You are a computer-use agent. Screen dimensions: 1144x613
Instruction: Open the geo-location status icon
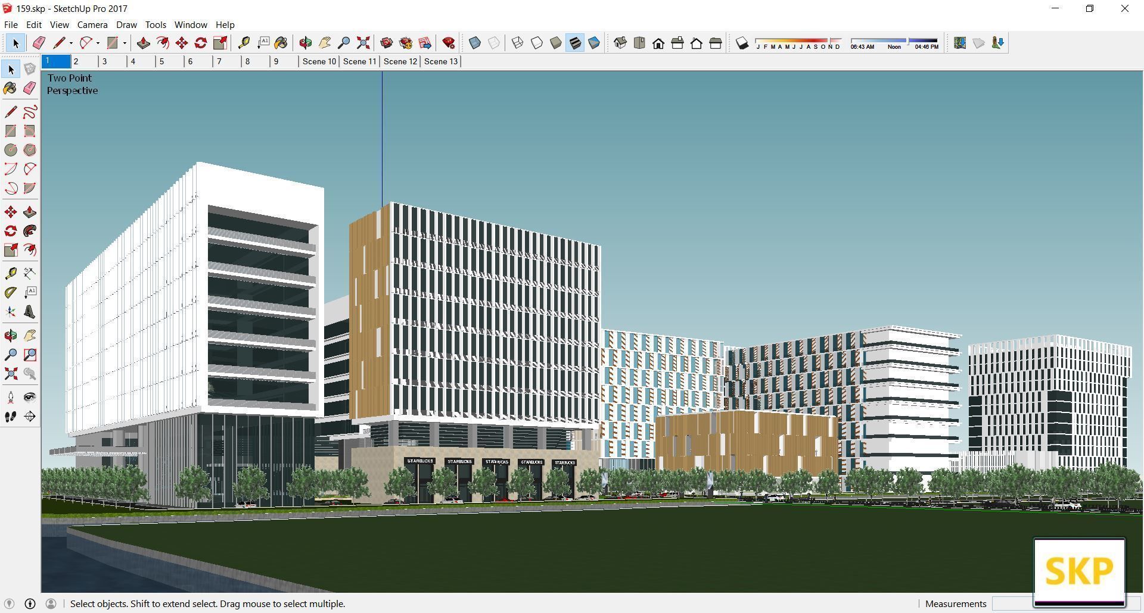click(x=9, y=603)
